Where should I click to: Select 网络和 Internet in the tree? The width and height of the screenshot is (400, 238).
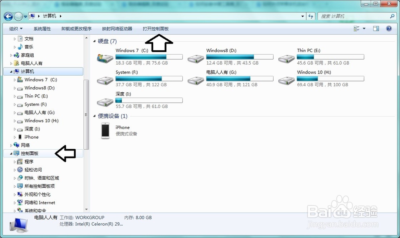40,202
